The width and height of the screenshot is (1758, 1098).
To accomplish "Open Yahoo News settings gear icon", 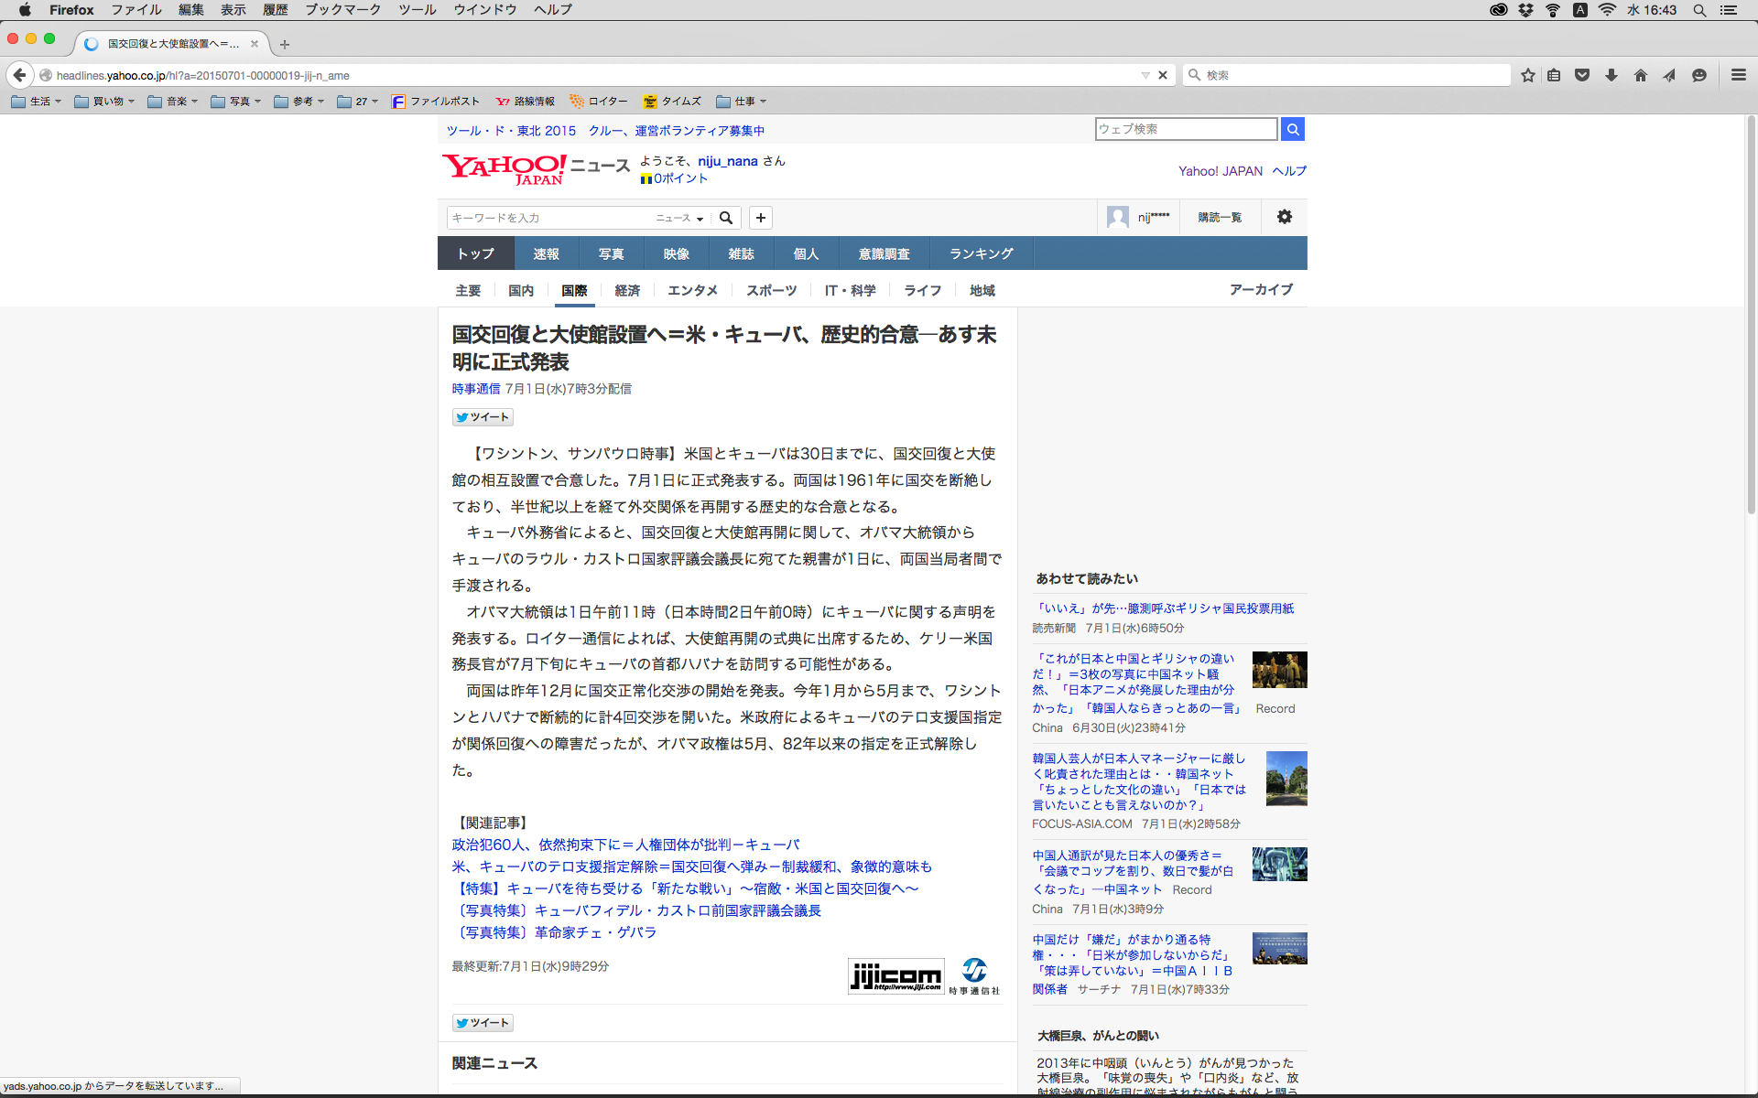I will pos(1284,217).
